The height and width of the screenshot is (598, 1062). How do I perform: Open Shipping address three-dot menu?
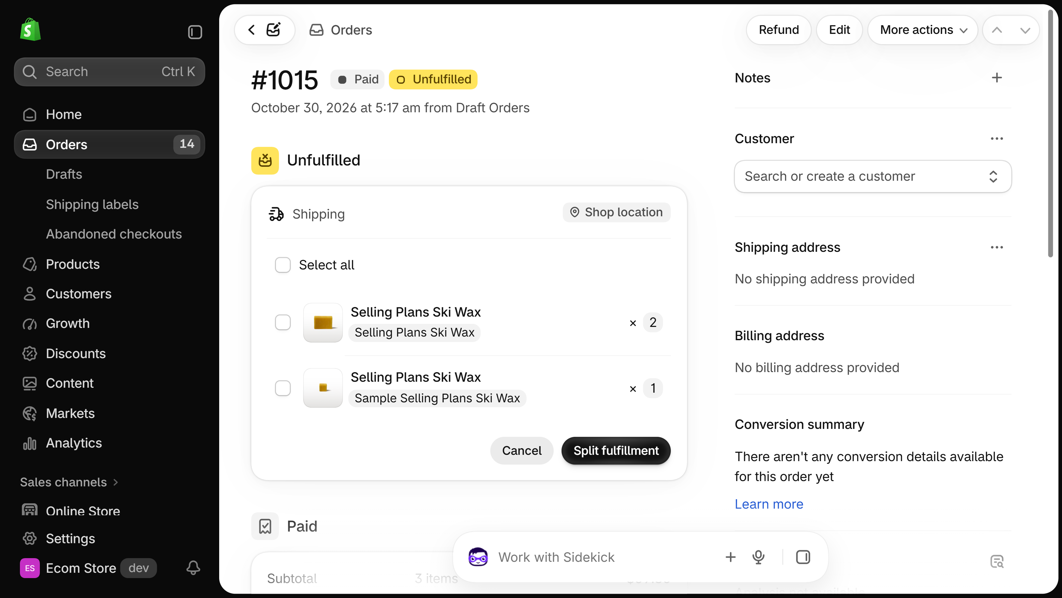[x=997, y=247]
